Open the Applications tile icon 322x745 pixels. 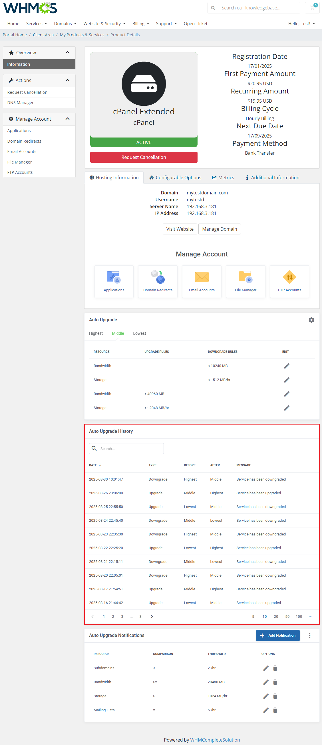point(114,277)
